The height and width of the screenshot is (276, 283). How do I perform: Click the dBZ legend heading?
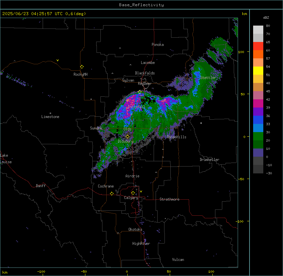tap(266, 17)
